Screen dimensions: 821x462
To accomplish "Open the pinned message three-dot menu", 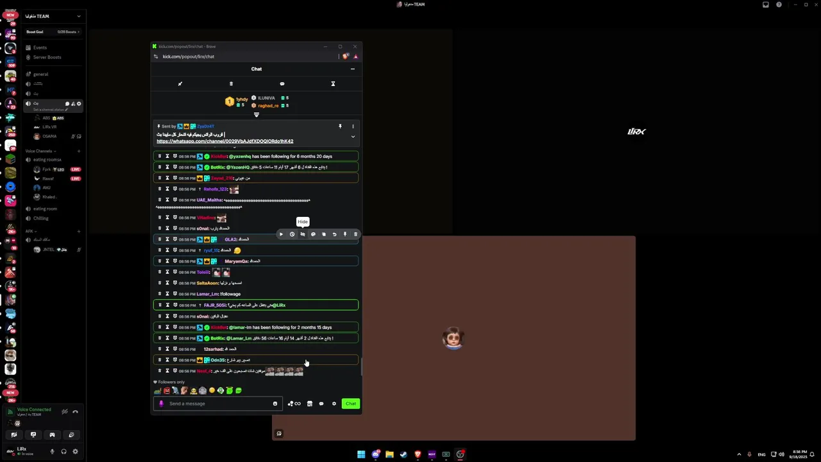I will [353, 126].
